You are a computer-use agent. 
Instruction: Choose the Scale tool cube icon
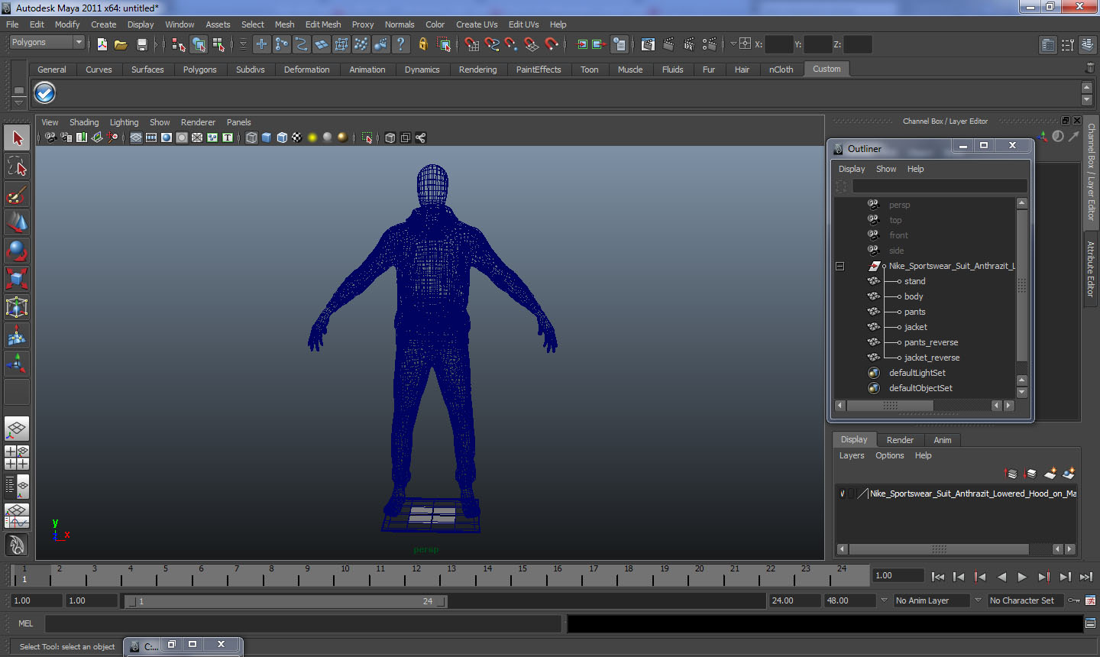point(17,279)
